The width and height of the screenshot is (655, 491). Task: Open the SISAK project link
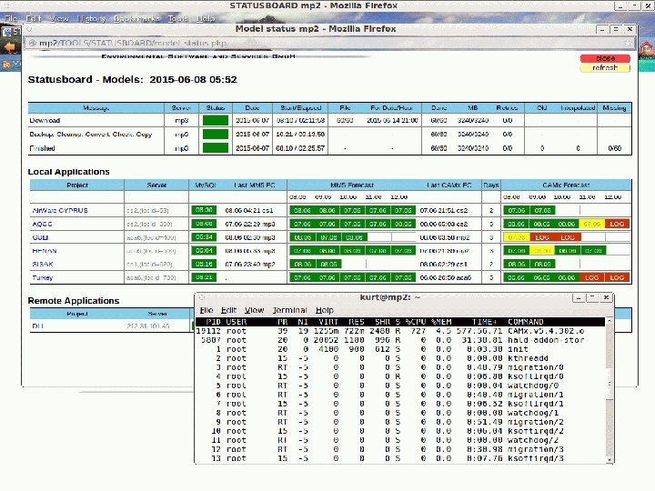tap(43, 264)
